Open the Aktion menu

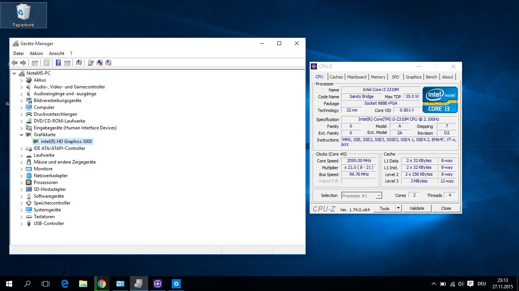[x=36, y=53]
